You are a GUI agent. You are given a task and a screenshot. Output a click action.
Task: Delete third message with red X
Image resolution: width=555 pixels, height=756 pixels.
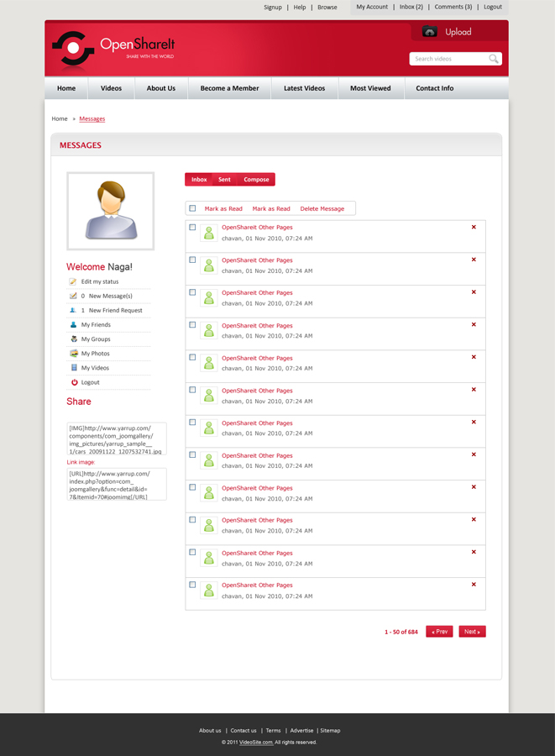tap(474, 292)
